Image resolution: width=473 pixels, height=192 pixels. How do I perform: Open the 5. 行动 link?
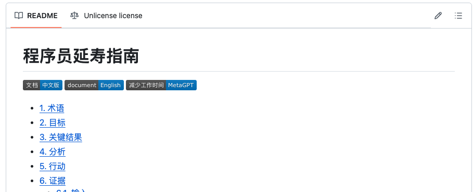[x=53, y=166]
